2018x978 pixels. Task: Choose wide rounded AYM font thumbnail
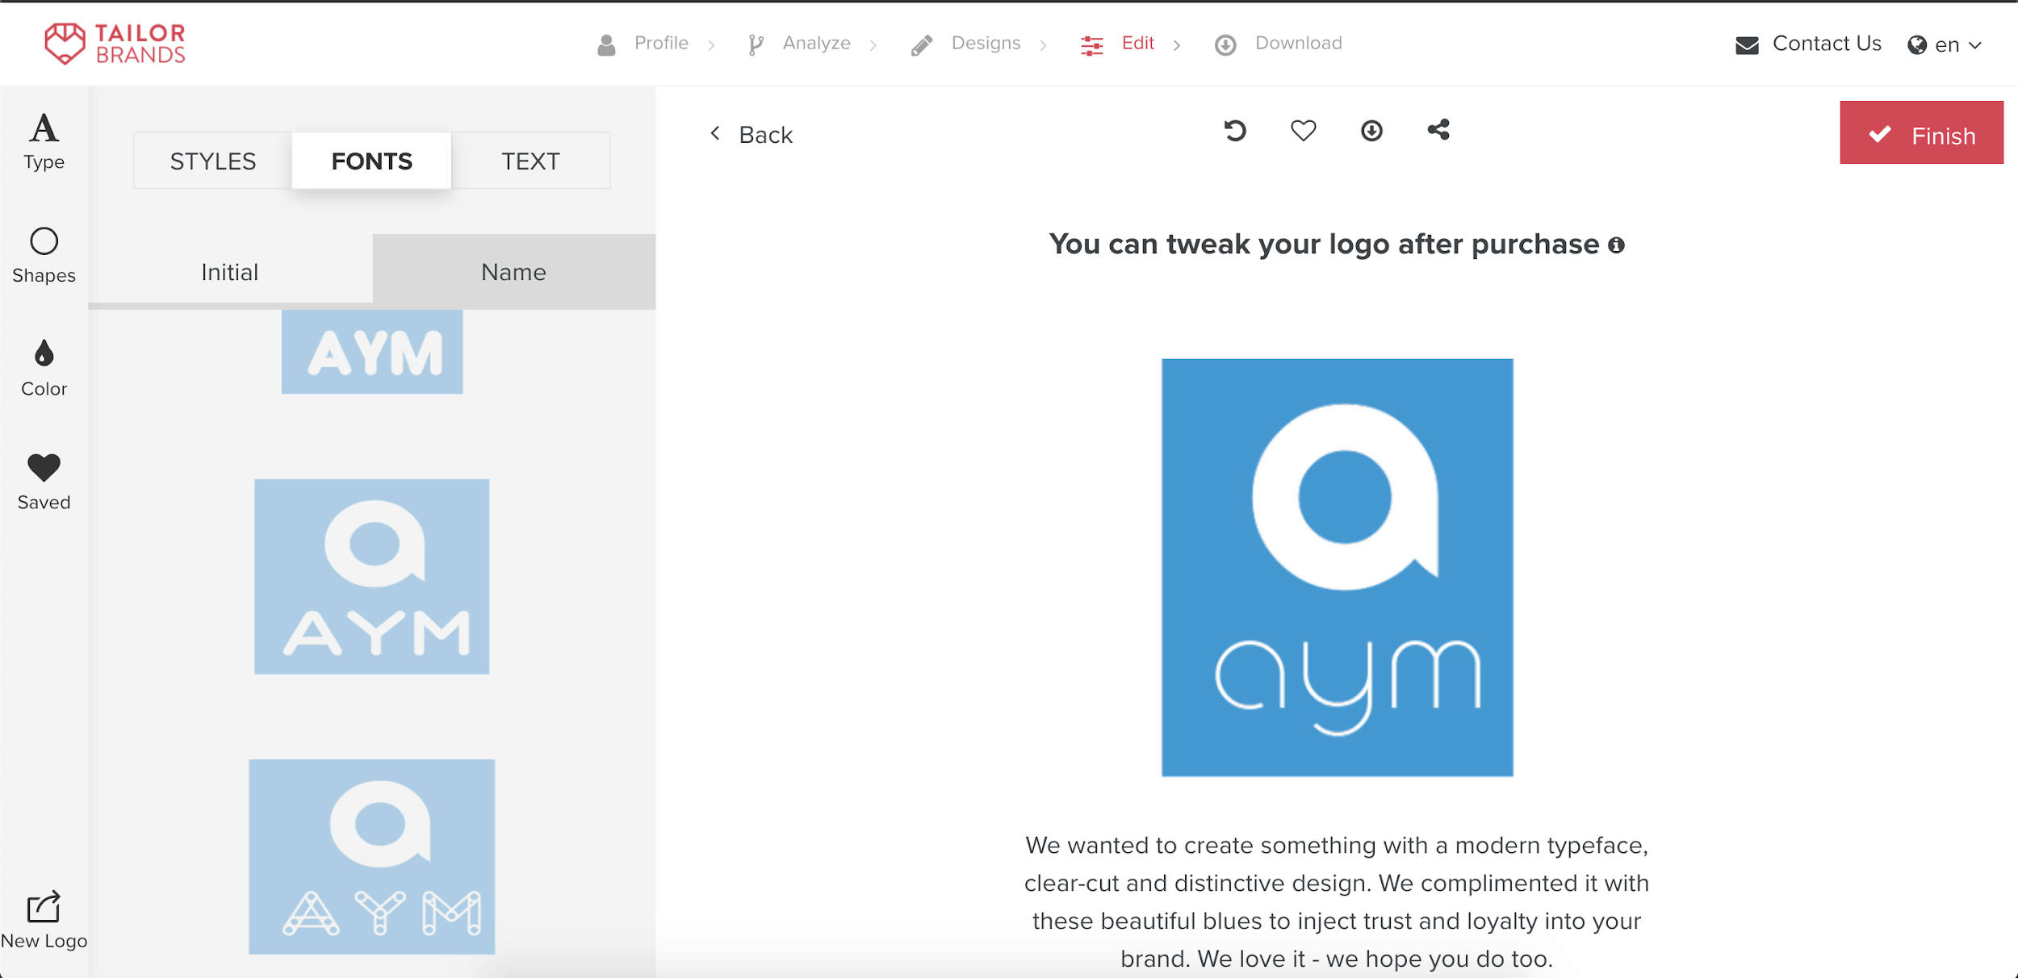(x=372, y=577)
